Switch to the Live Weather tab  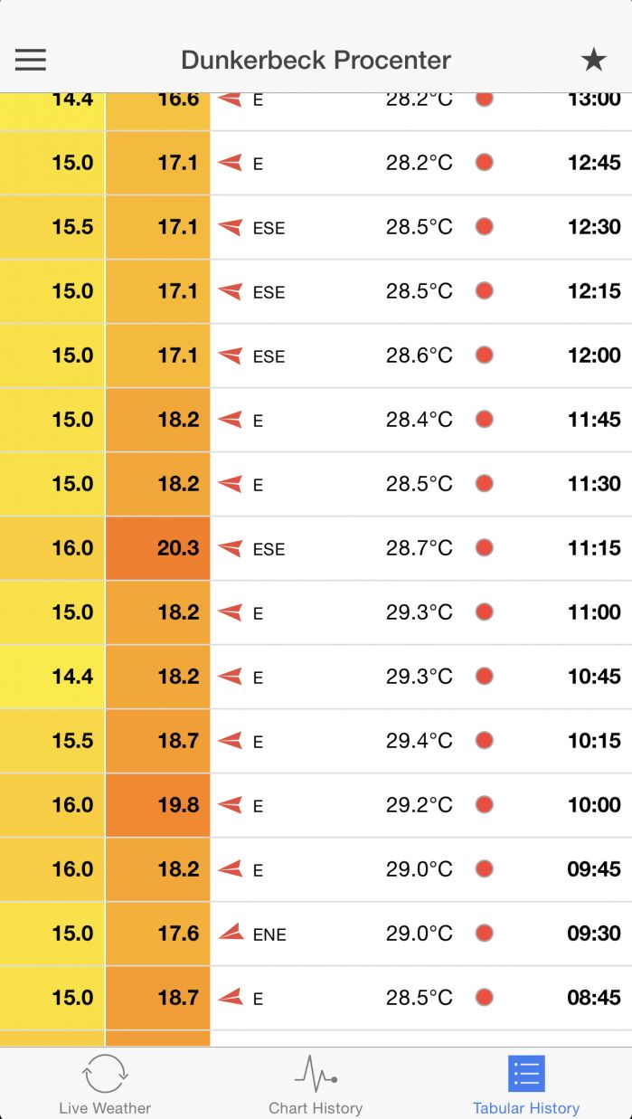(105, 1107)
